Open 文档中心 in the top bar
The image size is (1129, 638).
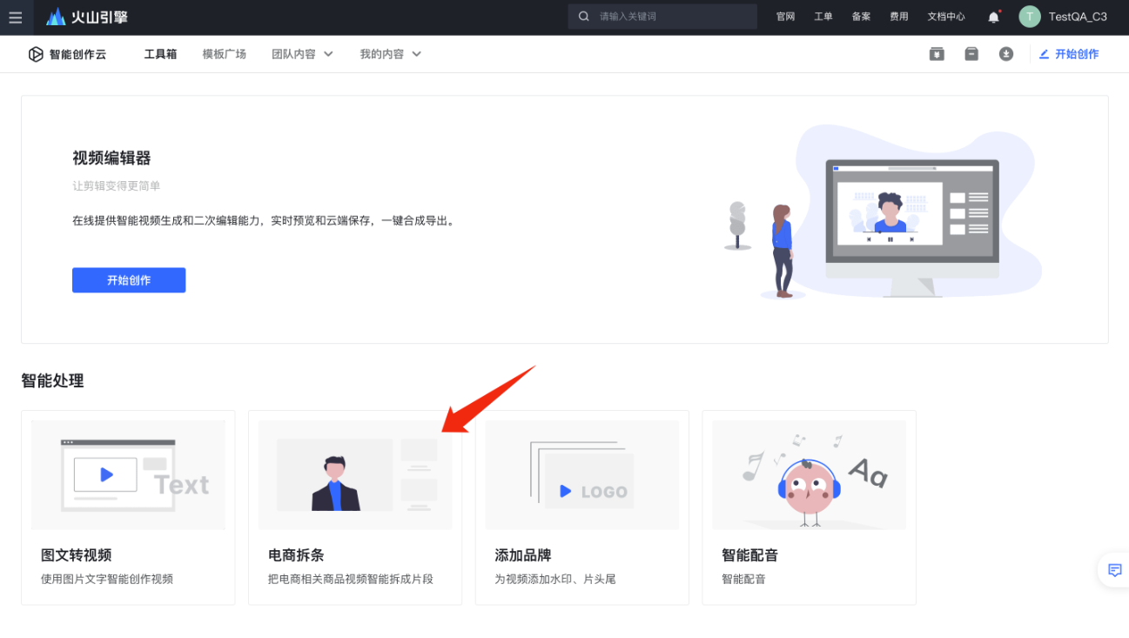945,17
